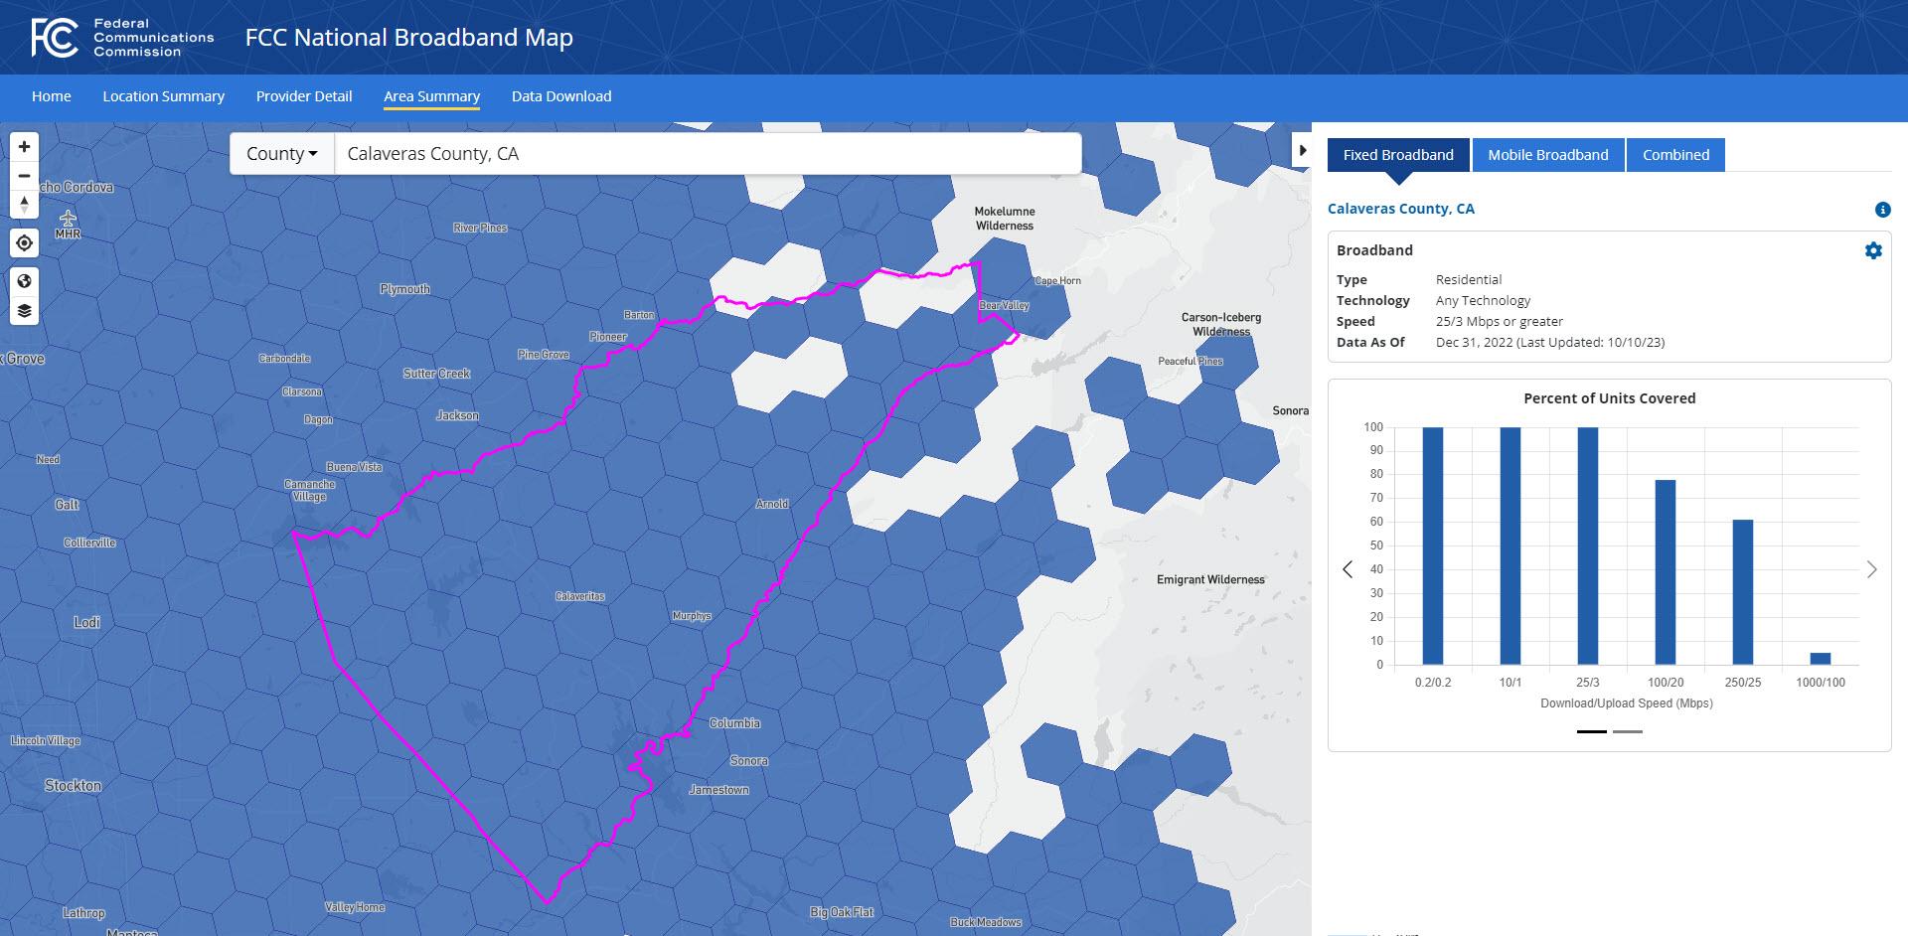The width and height of the screenshot is (1908, 936).
Task: Click 25/3 Mbps or greater speed value
Action: click(x=1500, y=321)
